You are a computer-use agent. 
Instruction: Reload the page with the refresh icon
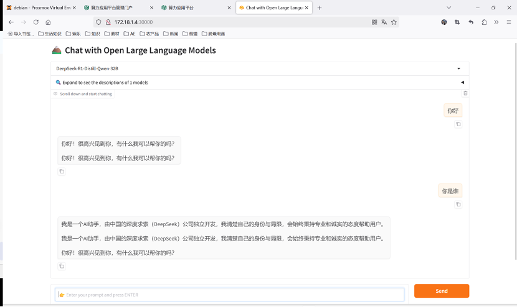point(36,22)
